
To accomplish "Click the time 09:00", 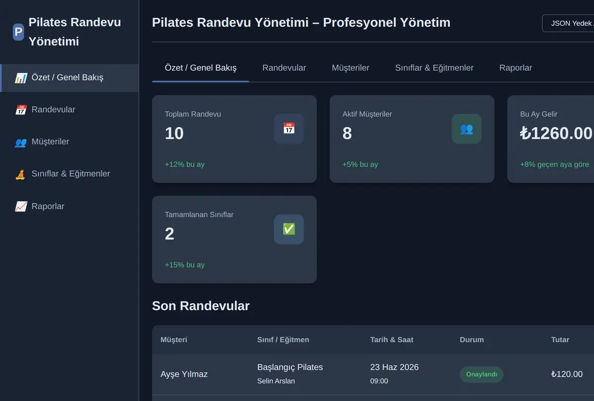I will click(x=379, y=381).
